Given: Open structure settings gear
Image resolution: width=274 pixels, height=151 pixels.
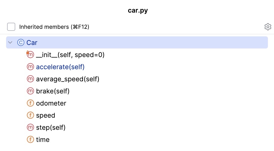Looking at the screenshot, I should [x=268, y=27].
